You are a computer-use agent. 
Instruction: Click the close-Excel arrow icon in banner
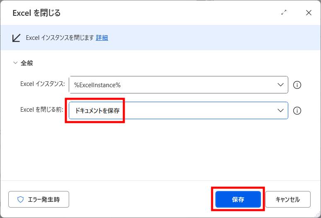[16, 38]
